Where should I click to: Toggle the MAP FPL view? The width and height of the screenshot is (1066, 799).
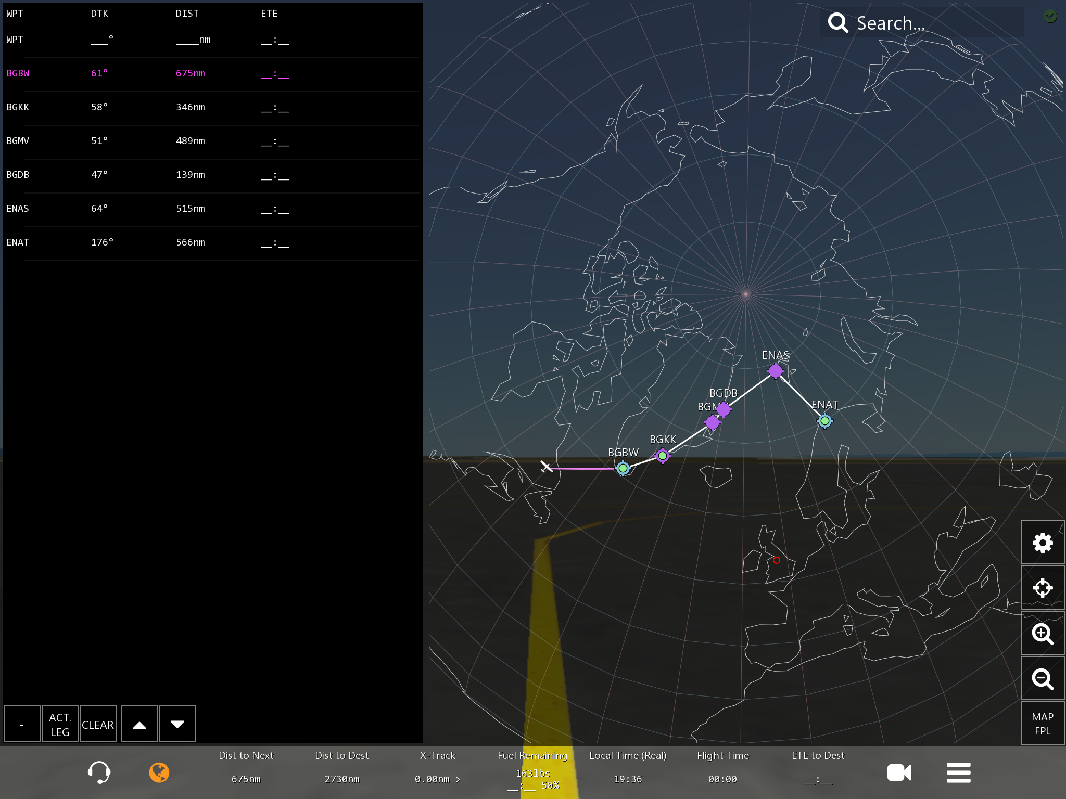tap(1042, 724)
